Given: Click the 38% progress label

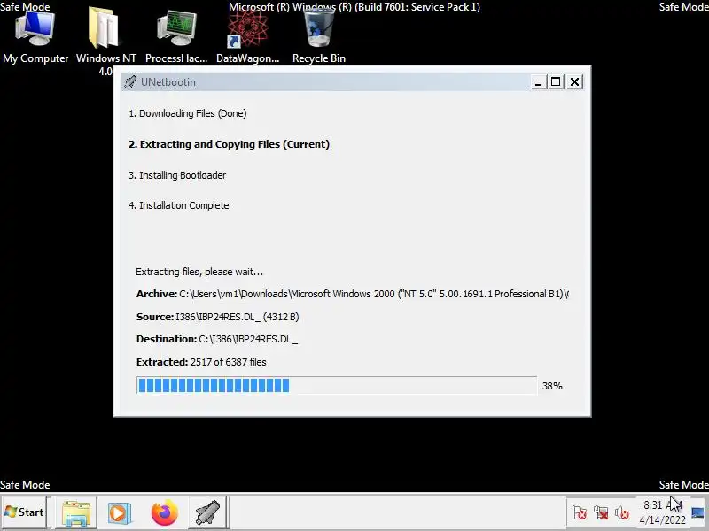Looking at the screenshot, I should coord(552,386).
